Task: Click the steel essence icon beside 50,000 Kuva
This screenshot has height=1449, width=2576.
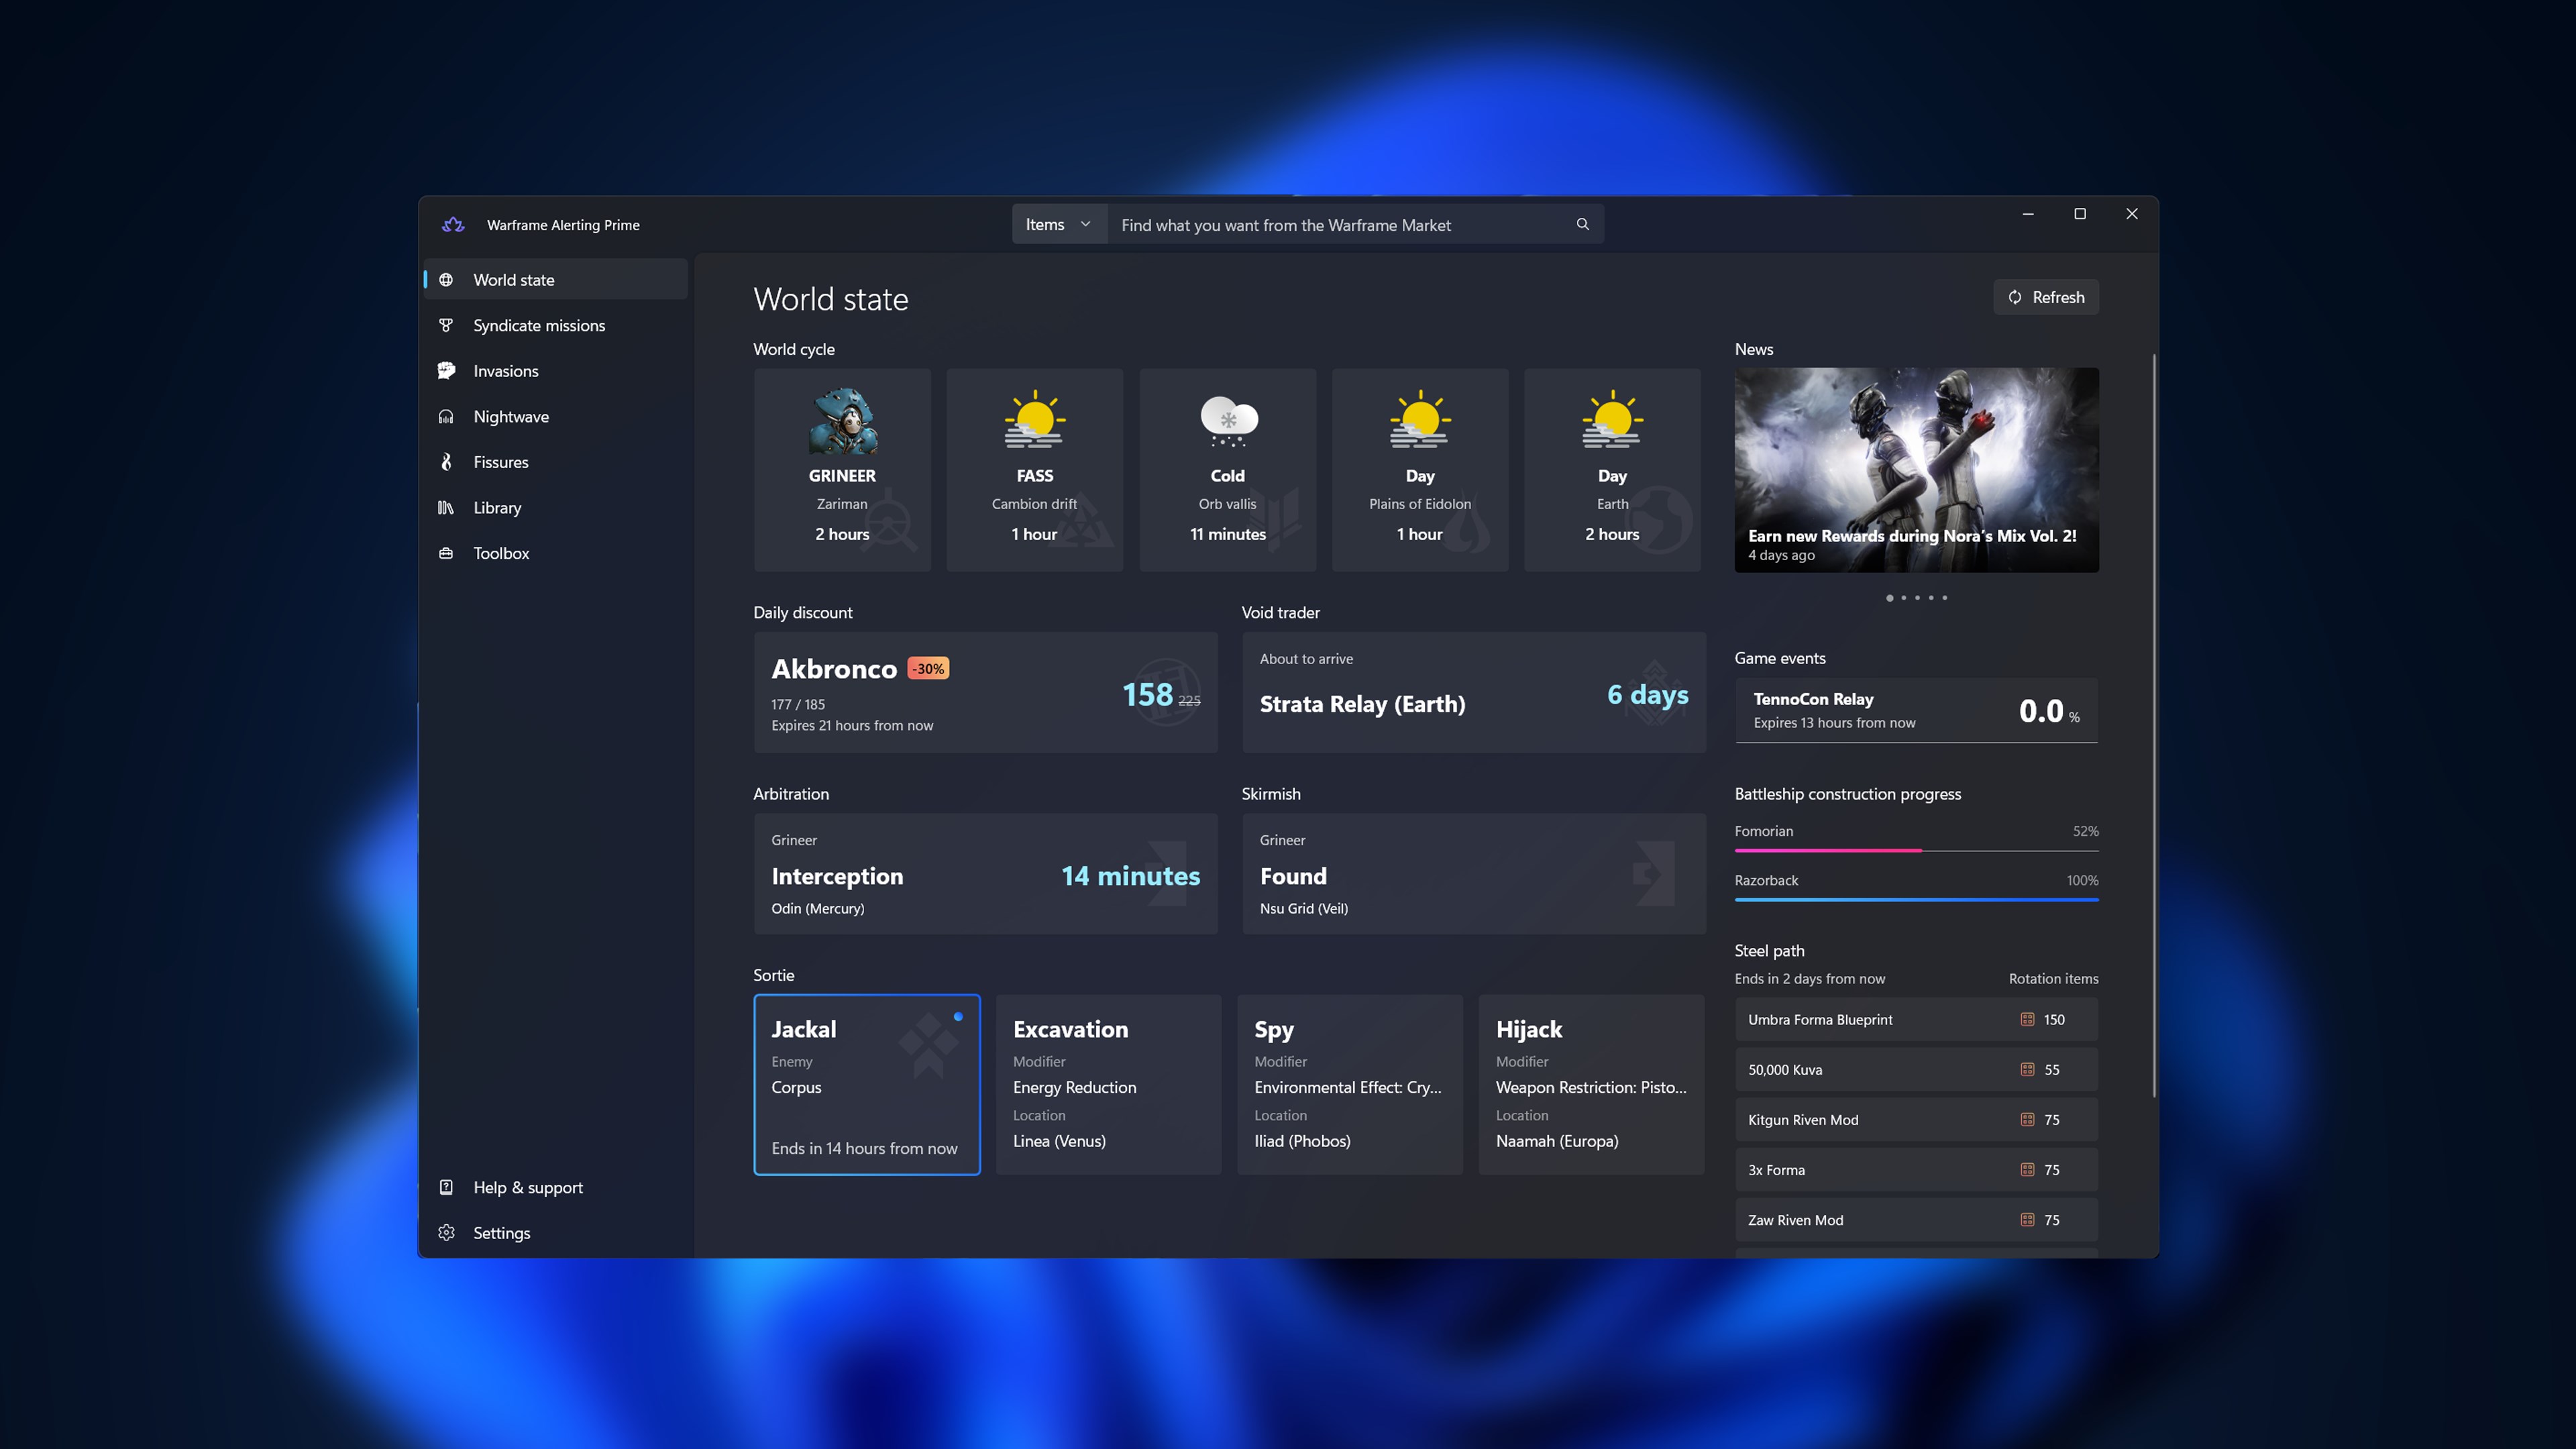Action: point(2027,1069)
